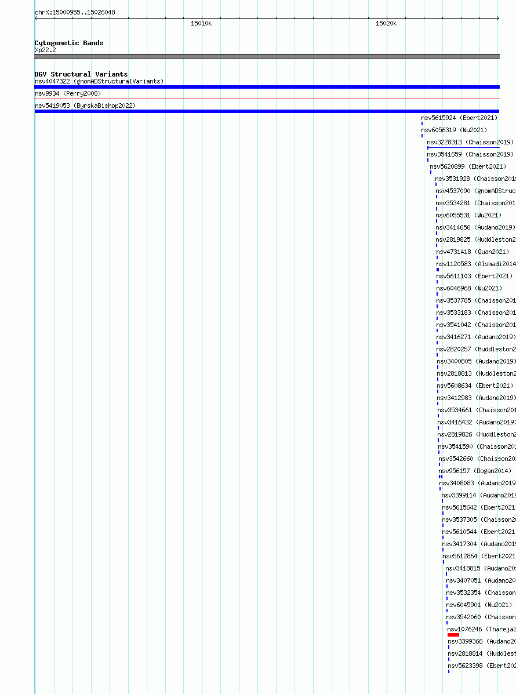The width and height of the screenshot is (516, 694).
Task: Open variant nsv6045901 (Wu2021)
Action: pos(479,605)
